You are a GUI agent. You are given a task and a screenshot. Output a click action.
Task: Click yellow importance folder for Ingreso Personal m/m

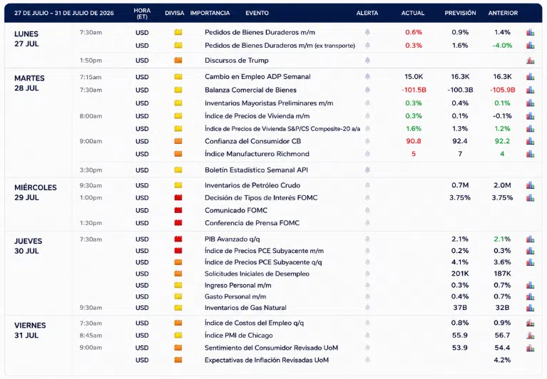[x=178, y=285]
